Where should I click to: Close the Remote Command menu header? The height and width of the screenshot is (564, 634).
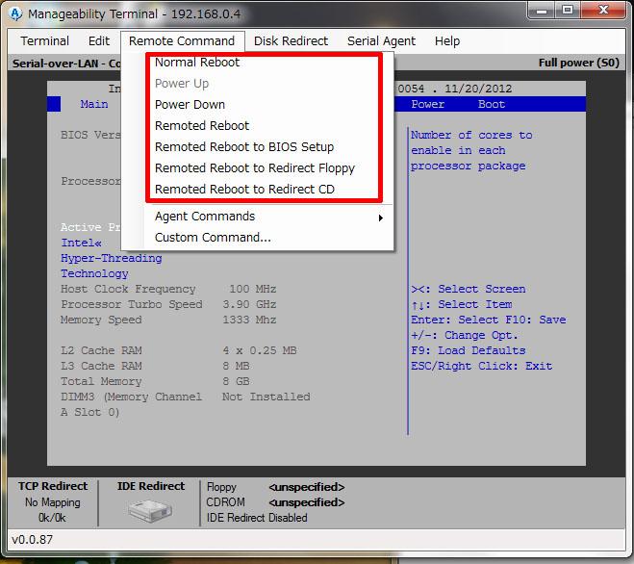[x=182, y=40]
